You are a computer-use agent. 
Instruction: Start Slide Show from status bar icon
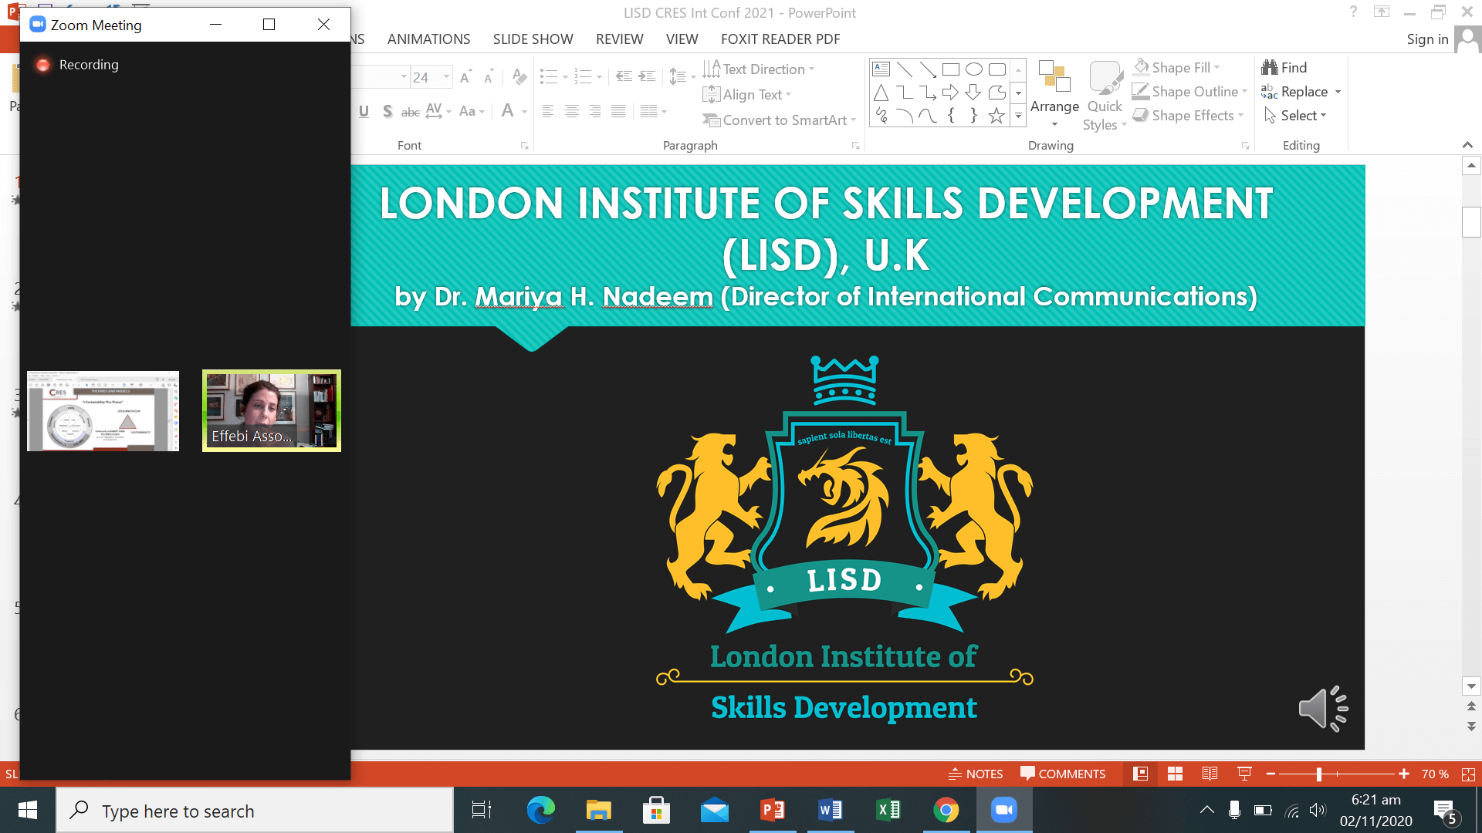tap(1244, 774)
